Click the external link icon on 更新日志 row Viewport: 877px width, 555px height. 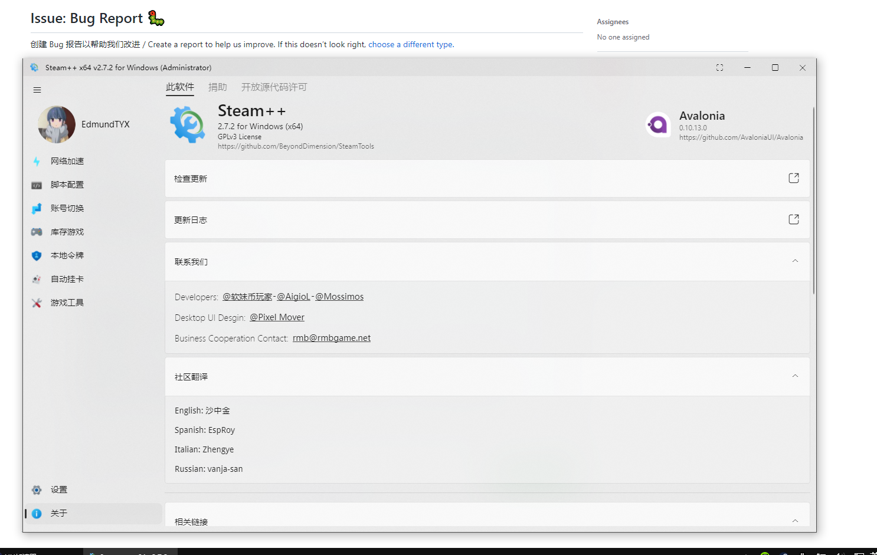click(x=794, y=219)
